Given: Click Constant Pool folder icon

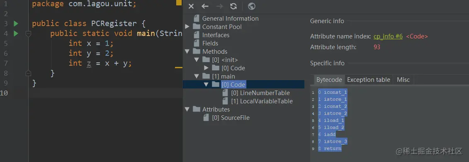Looking at the screenshot, I should point(196,26).
